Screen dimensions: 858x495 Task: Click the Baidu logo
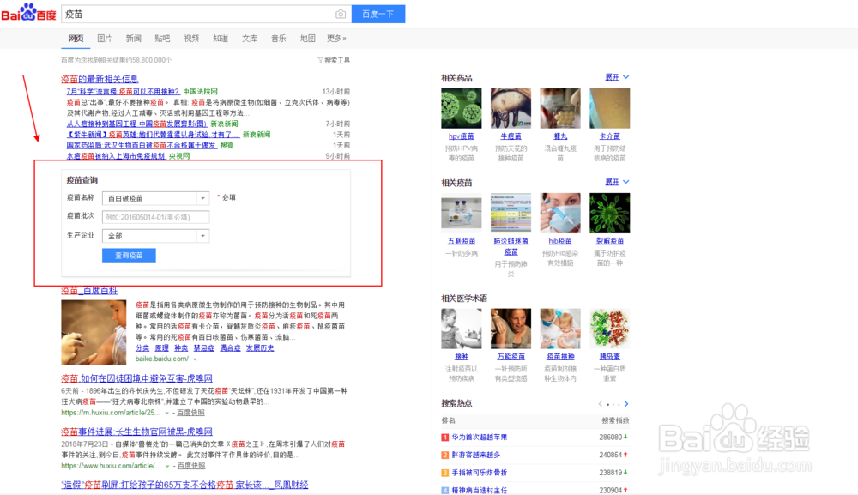28,13
